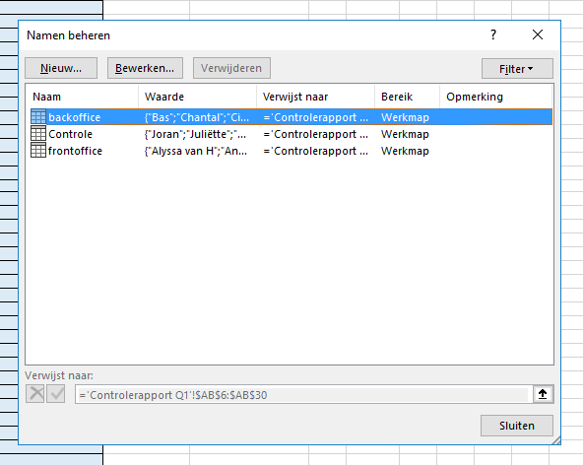This screenshot has width=583, height=465.
Task: Select the frontoffice name row
Action: (291, 151)
